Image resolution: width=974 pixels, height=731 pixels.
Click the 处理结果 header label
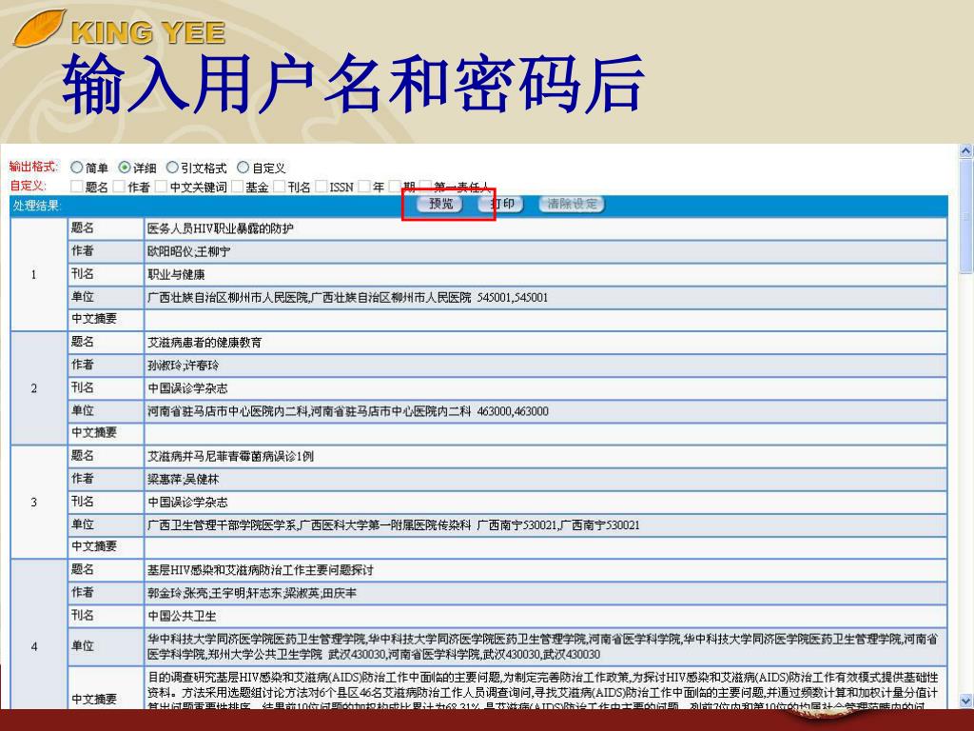pyautogui.click(x=37, y=206)
